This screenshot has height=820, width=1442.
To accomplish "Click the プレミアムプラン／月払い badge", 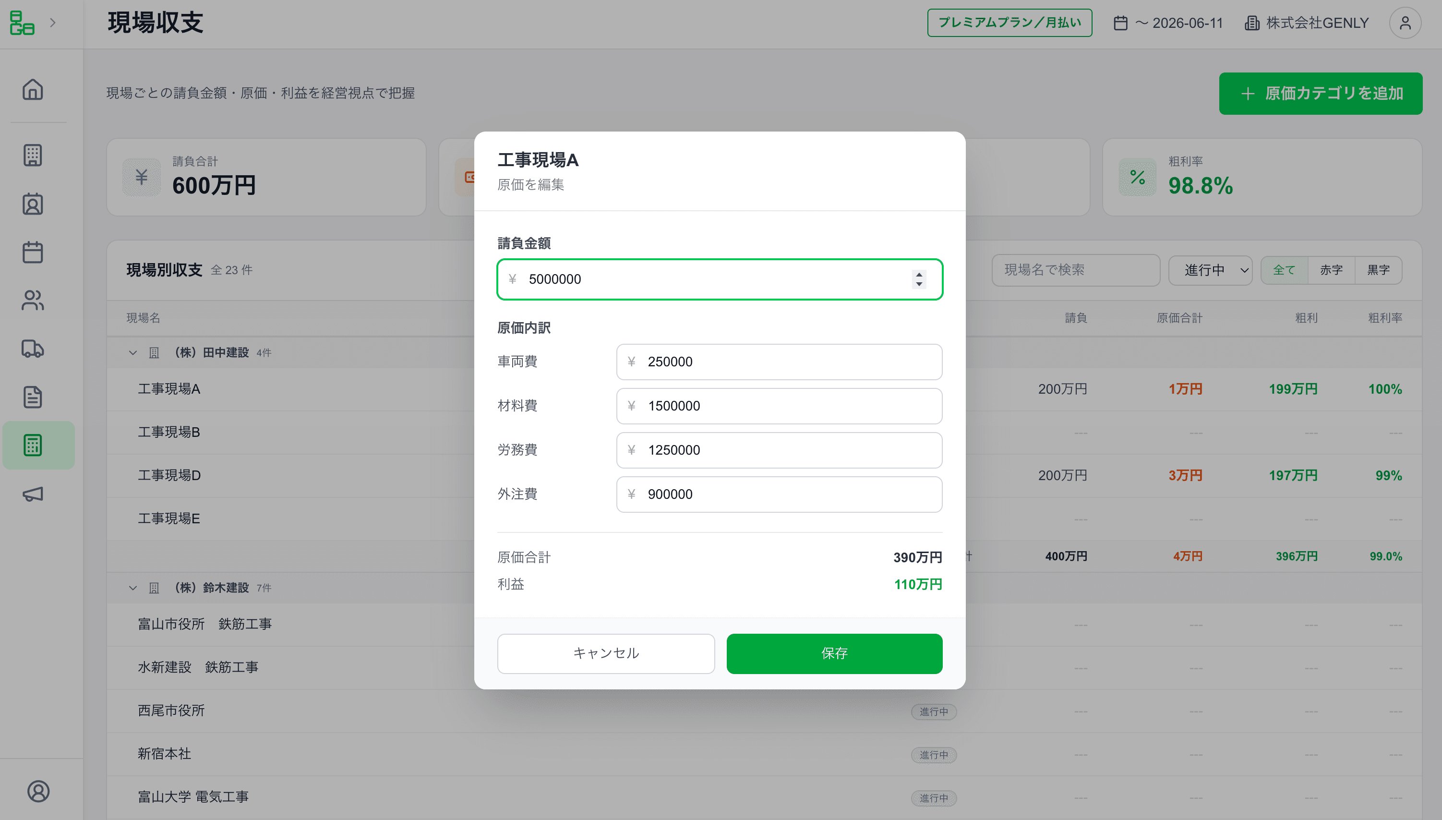I will click(x=1009, y=23).
